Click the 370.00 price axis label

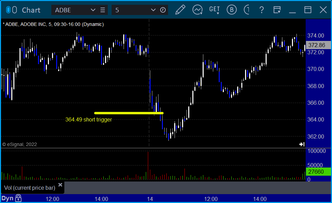point(316,69)
